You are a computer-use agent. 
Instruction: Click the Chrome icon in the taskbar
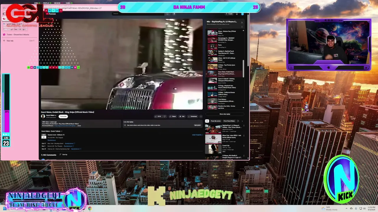(90, 208)
